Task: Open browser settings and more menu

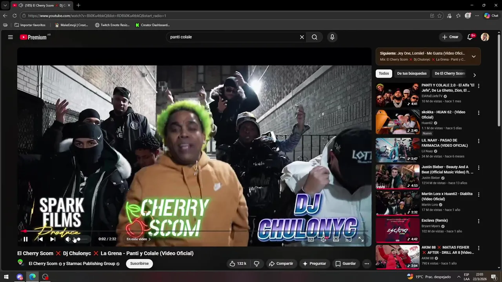Action: pyautogui.click(x=477, y=16)
